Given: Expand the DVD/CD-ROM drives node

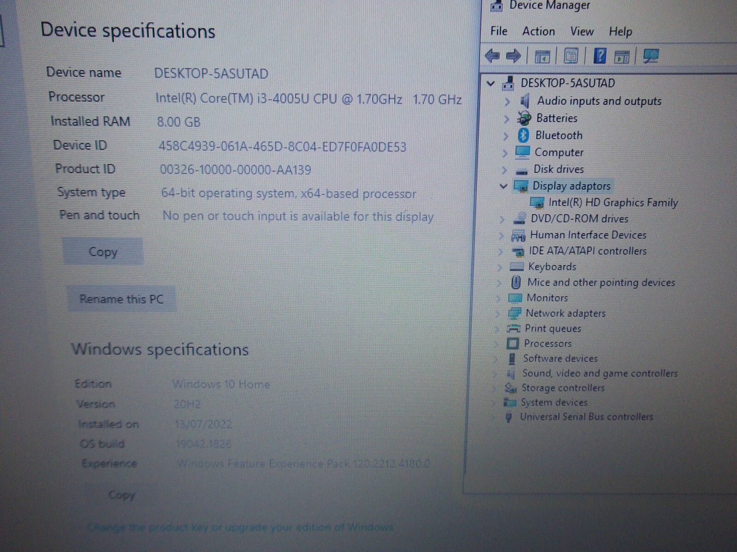Looking at the screenshot, I should click(502, 219).
